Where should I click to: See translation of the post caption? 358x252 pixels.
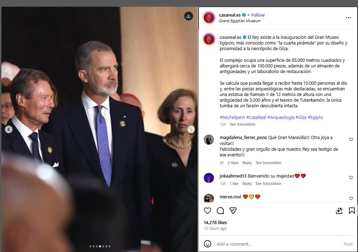pyautogui.click(x=242, y=124)
